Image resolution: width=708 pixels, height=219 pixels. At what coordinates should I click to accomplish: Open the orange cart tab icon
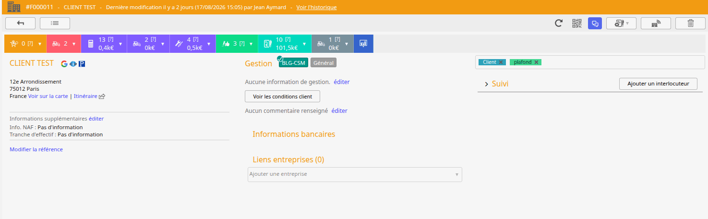pyautogui.click(x=14, y=44)
